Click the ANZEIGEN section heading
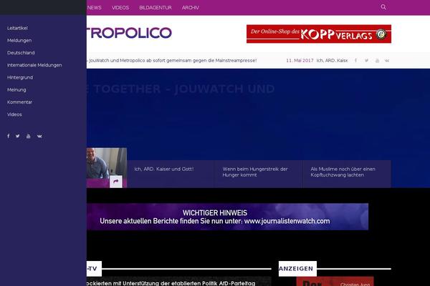 point(297,269)
